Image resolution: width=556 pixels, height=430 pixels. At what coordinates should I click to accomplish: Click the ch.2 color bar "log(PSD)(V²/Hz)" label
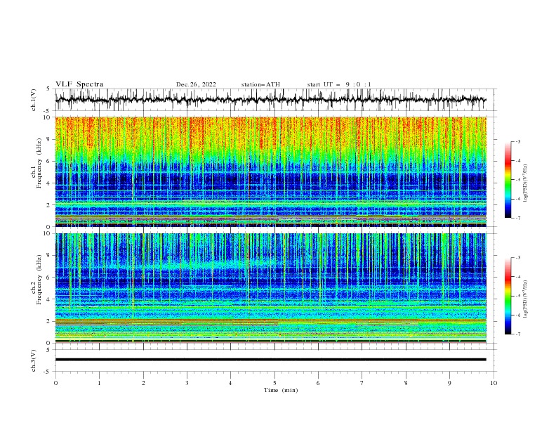click(526, 299)
